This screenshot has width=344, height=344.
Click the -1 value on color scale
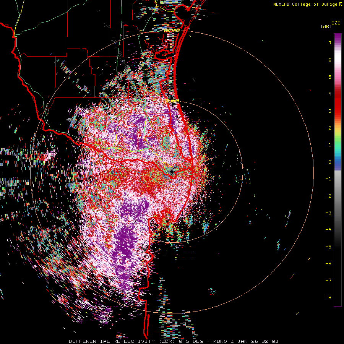[x=328, y=179]
